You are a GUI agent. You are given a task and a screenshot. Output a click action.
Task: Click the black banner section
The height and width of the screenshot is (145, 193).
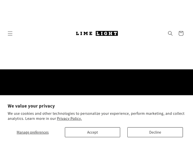97,82
